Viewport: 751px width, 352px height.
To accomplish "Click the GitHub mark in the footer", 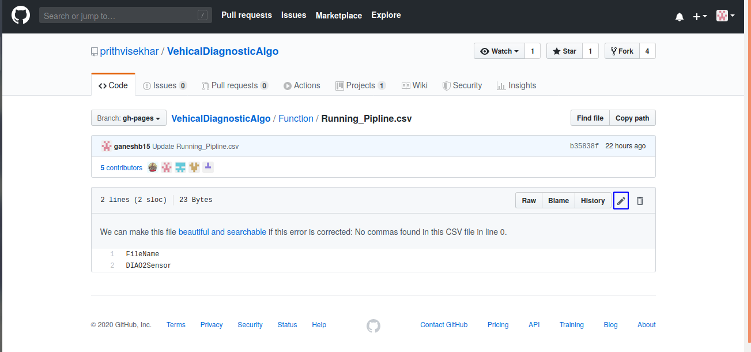I will pos(373,325).
